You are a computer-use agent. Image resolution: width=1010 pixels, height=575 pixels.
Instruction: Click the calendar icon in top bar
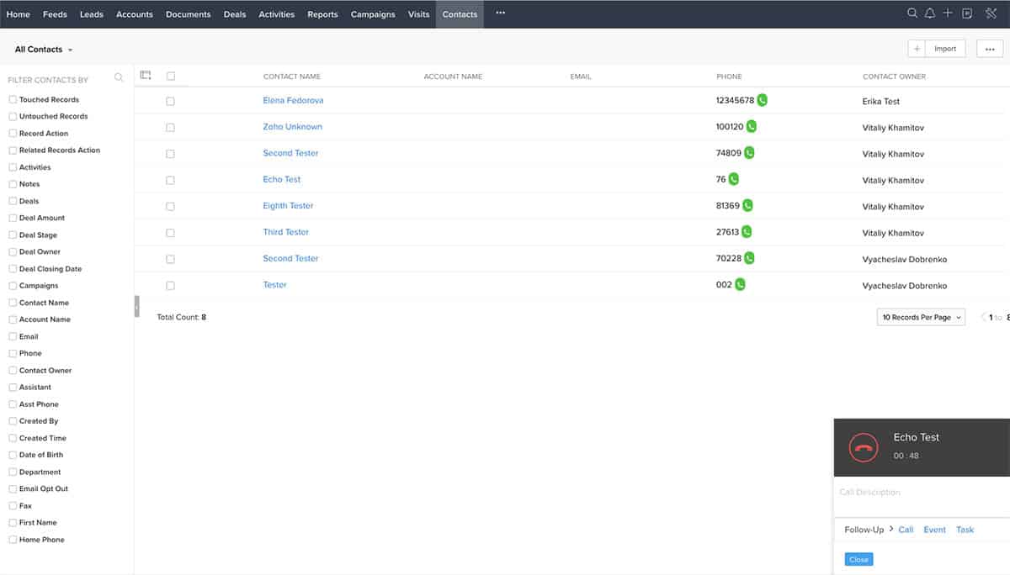click(967, 13)
